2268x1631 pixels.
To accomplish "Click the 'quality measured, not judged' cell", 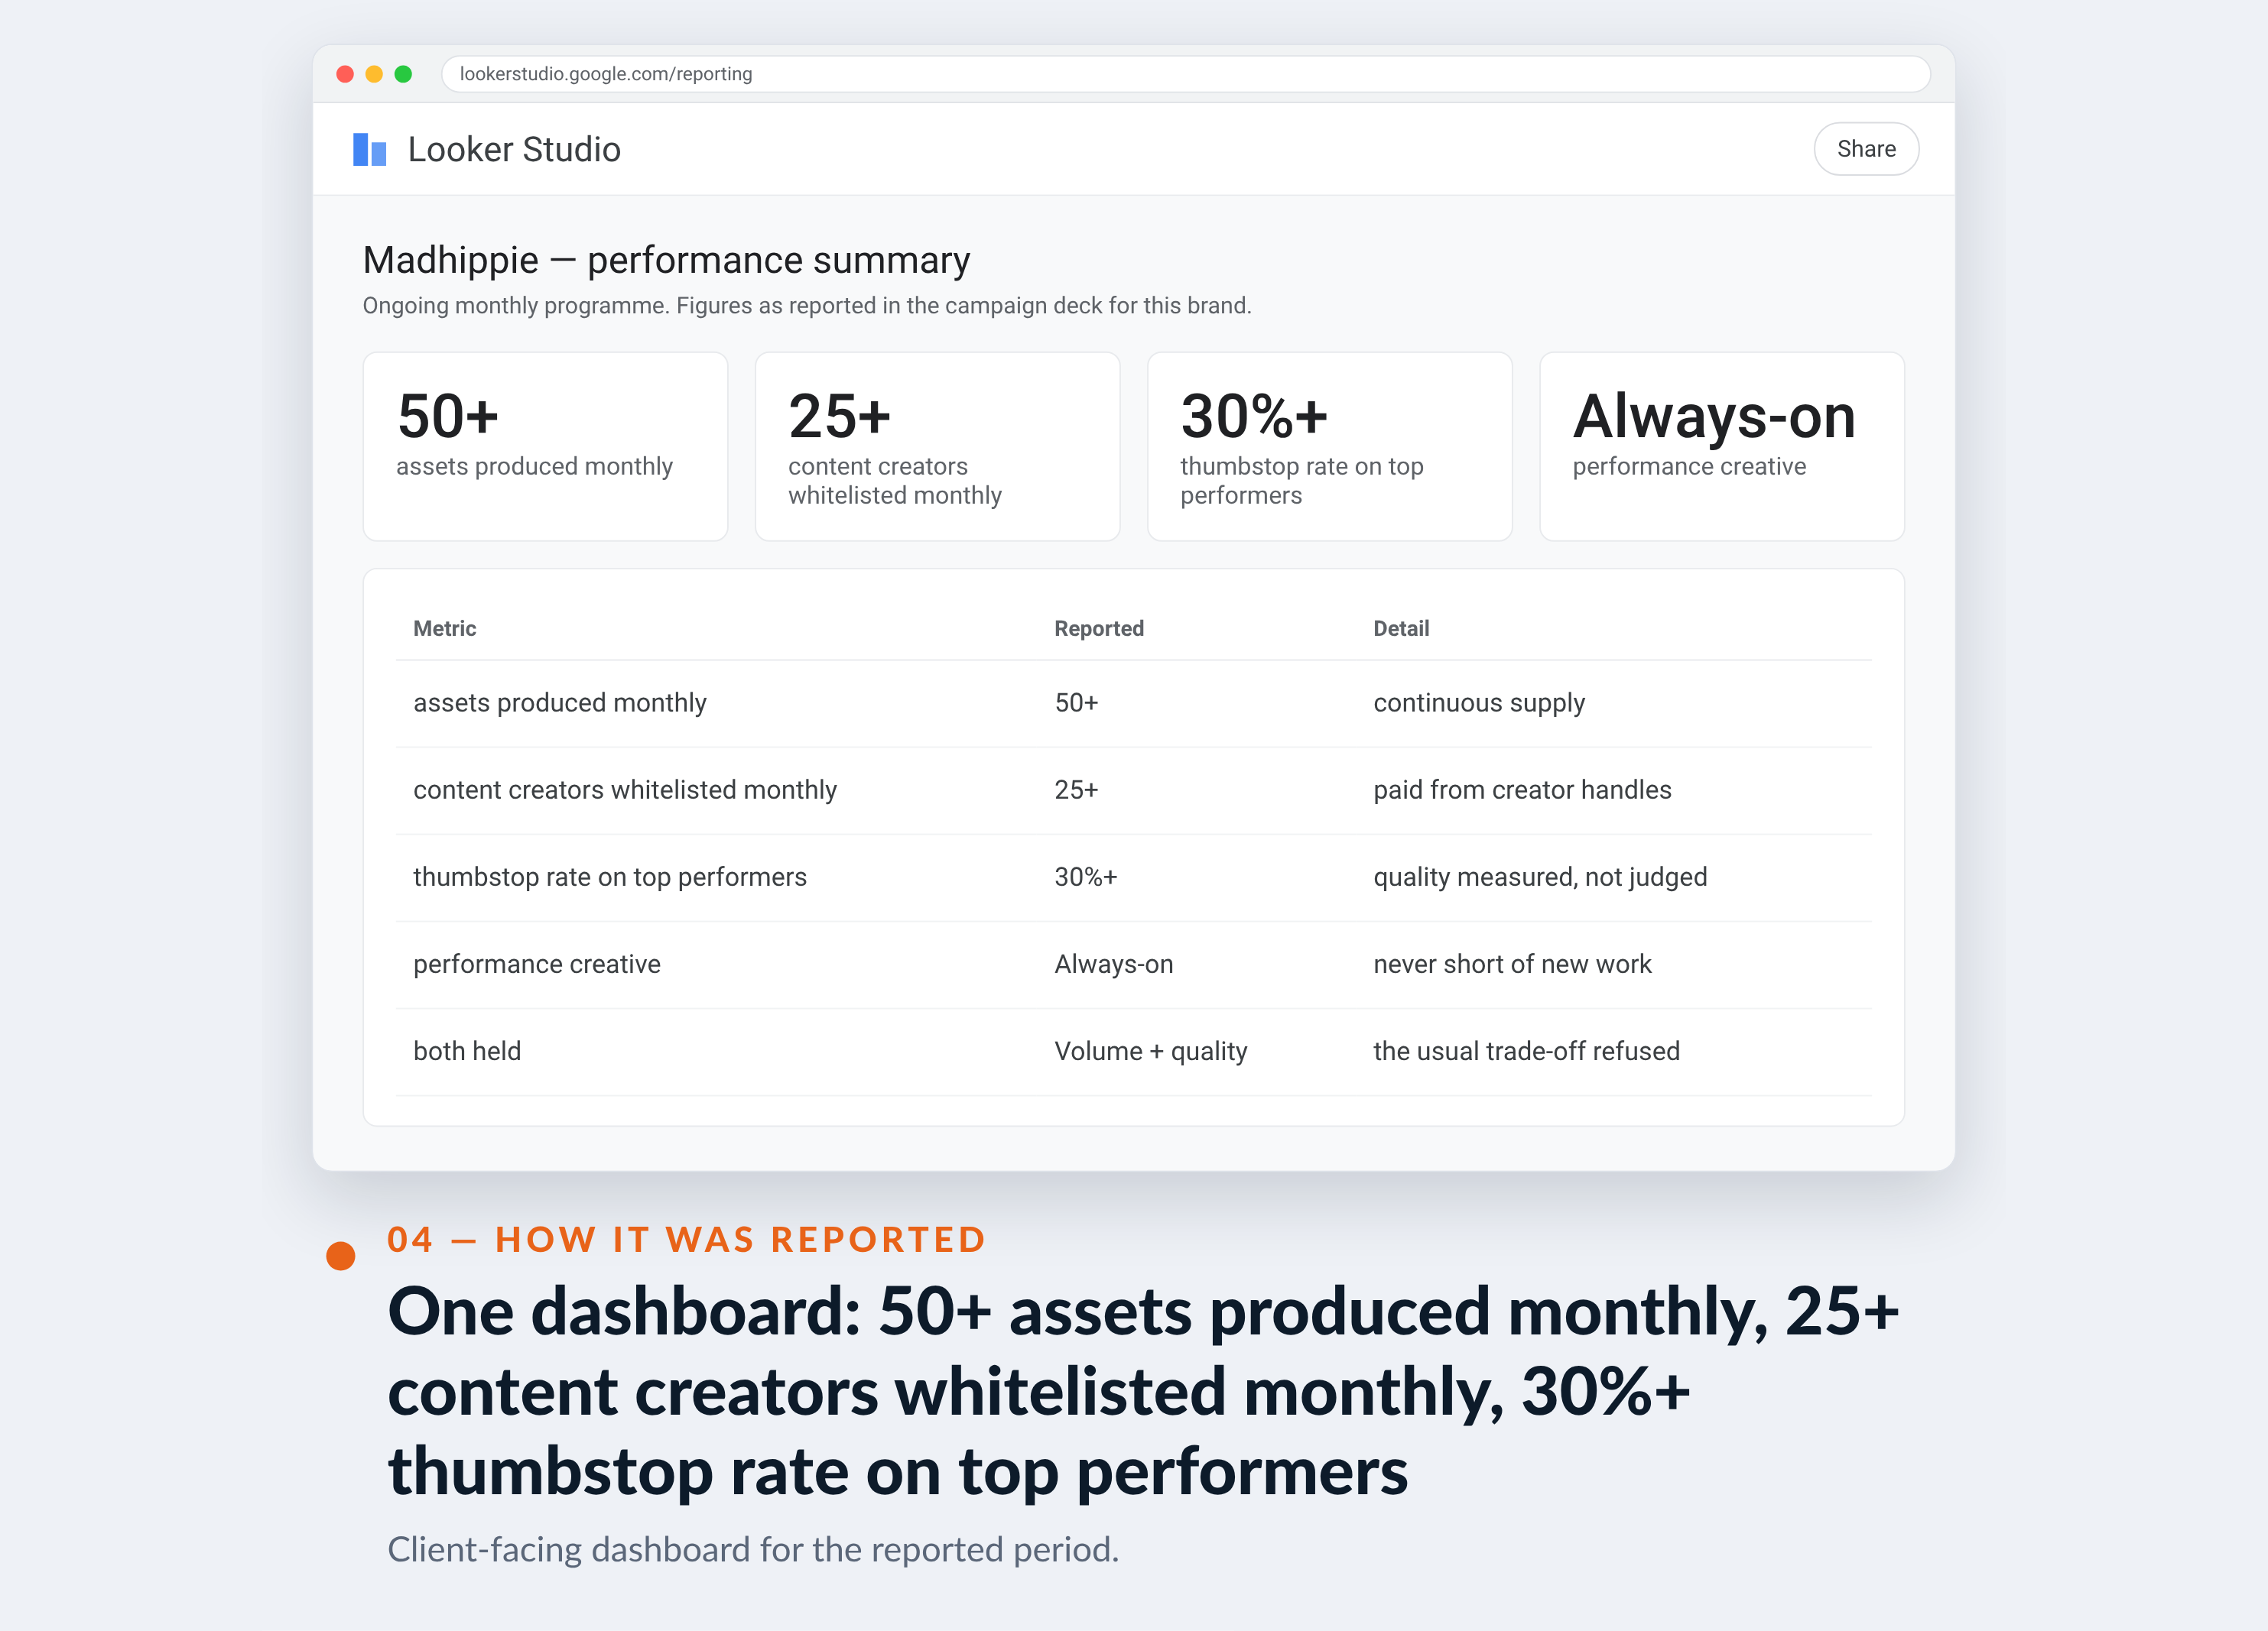I will (1539, 877).
